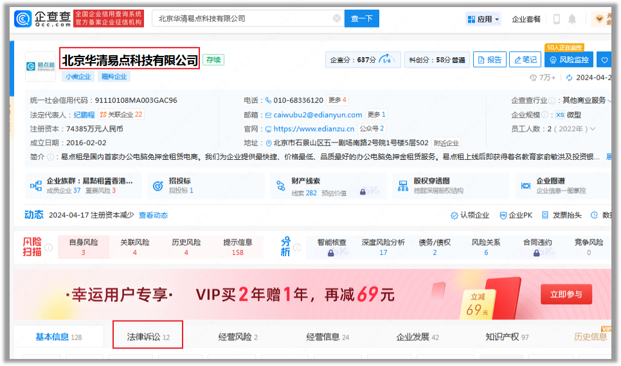
Task: Select 历史风险 4 risk tab
Action: pyautogui.click(x=186, y=247)
